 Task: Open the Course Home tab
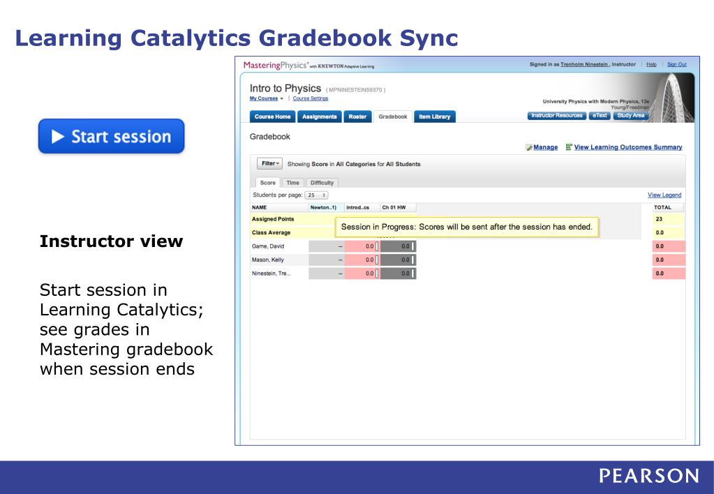pyautogui.click(x=272, y=117)
